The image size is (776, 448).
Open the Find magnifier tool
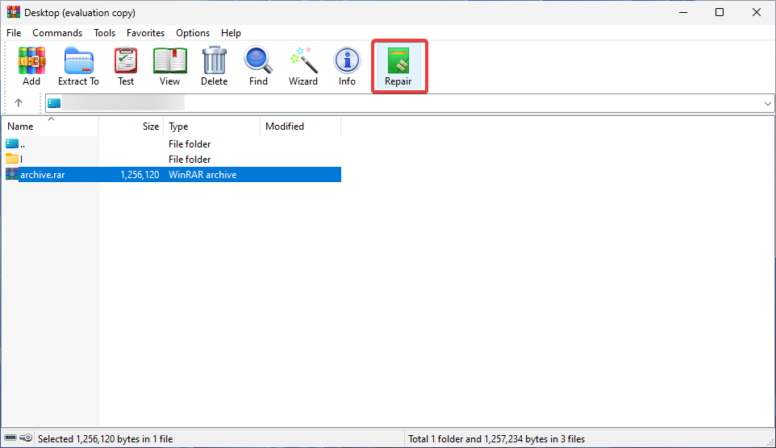[x=258, y=66]
